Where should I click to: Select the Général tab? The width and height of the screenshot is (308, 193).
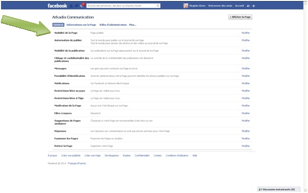[58, 25]
